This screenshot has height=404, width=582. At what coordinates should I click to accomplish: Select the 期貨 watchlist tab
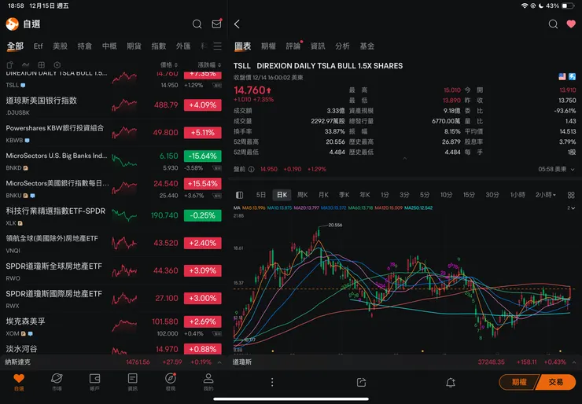[x=134, y=46]
